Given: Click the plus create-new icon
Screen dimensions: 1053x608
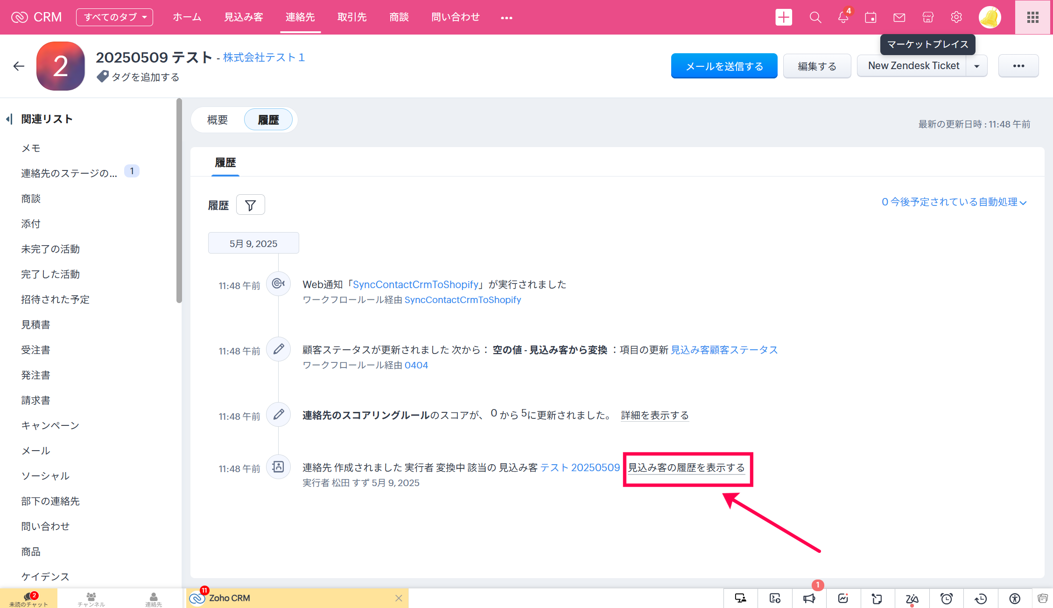Looking at the screenshot, I should 784,17.
